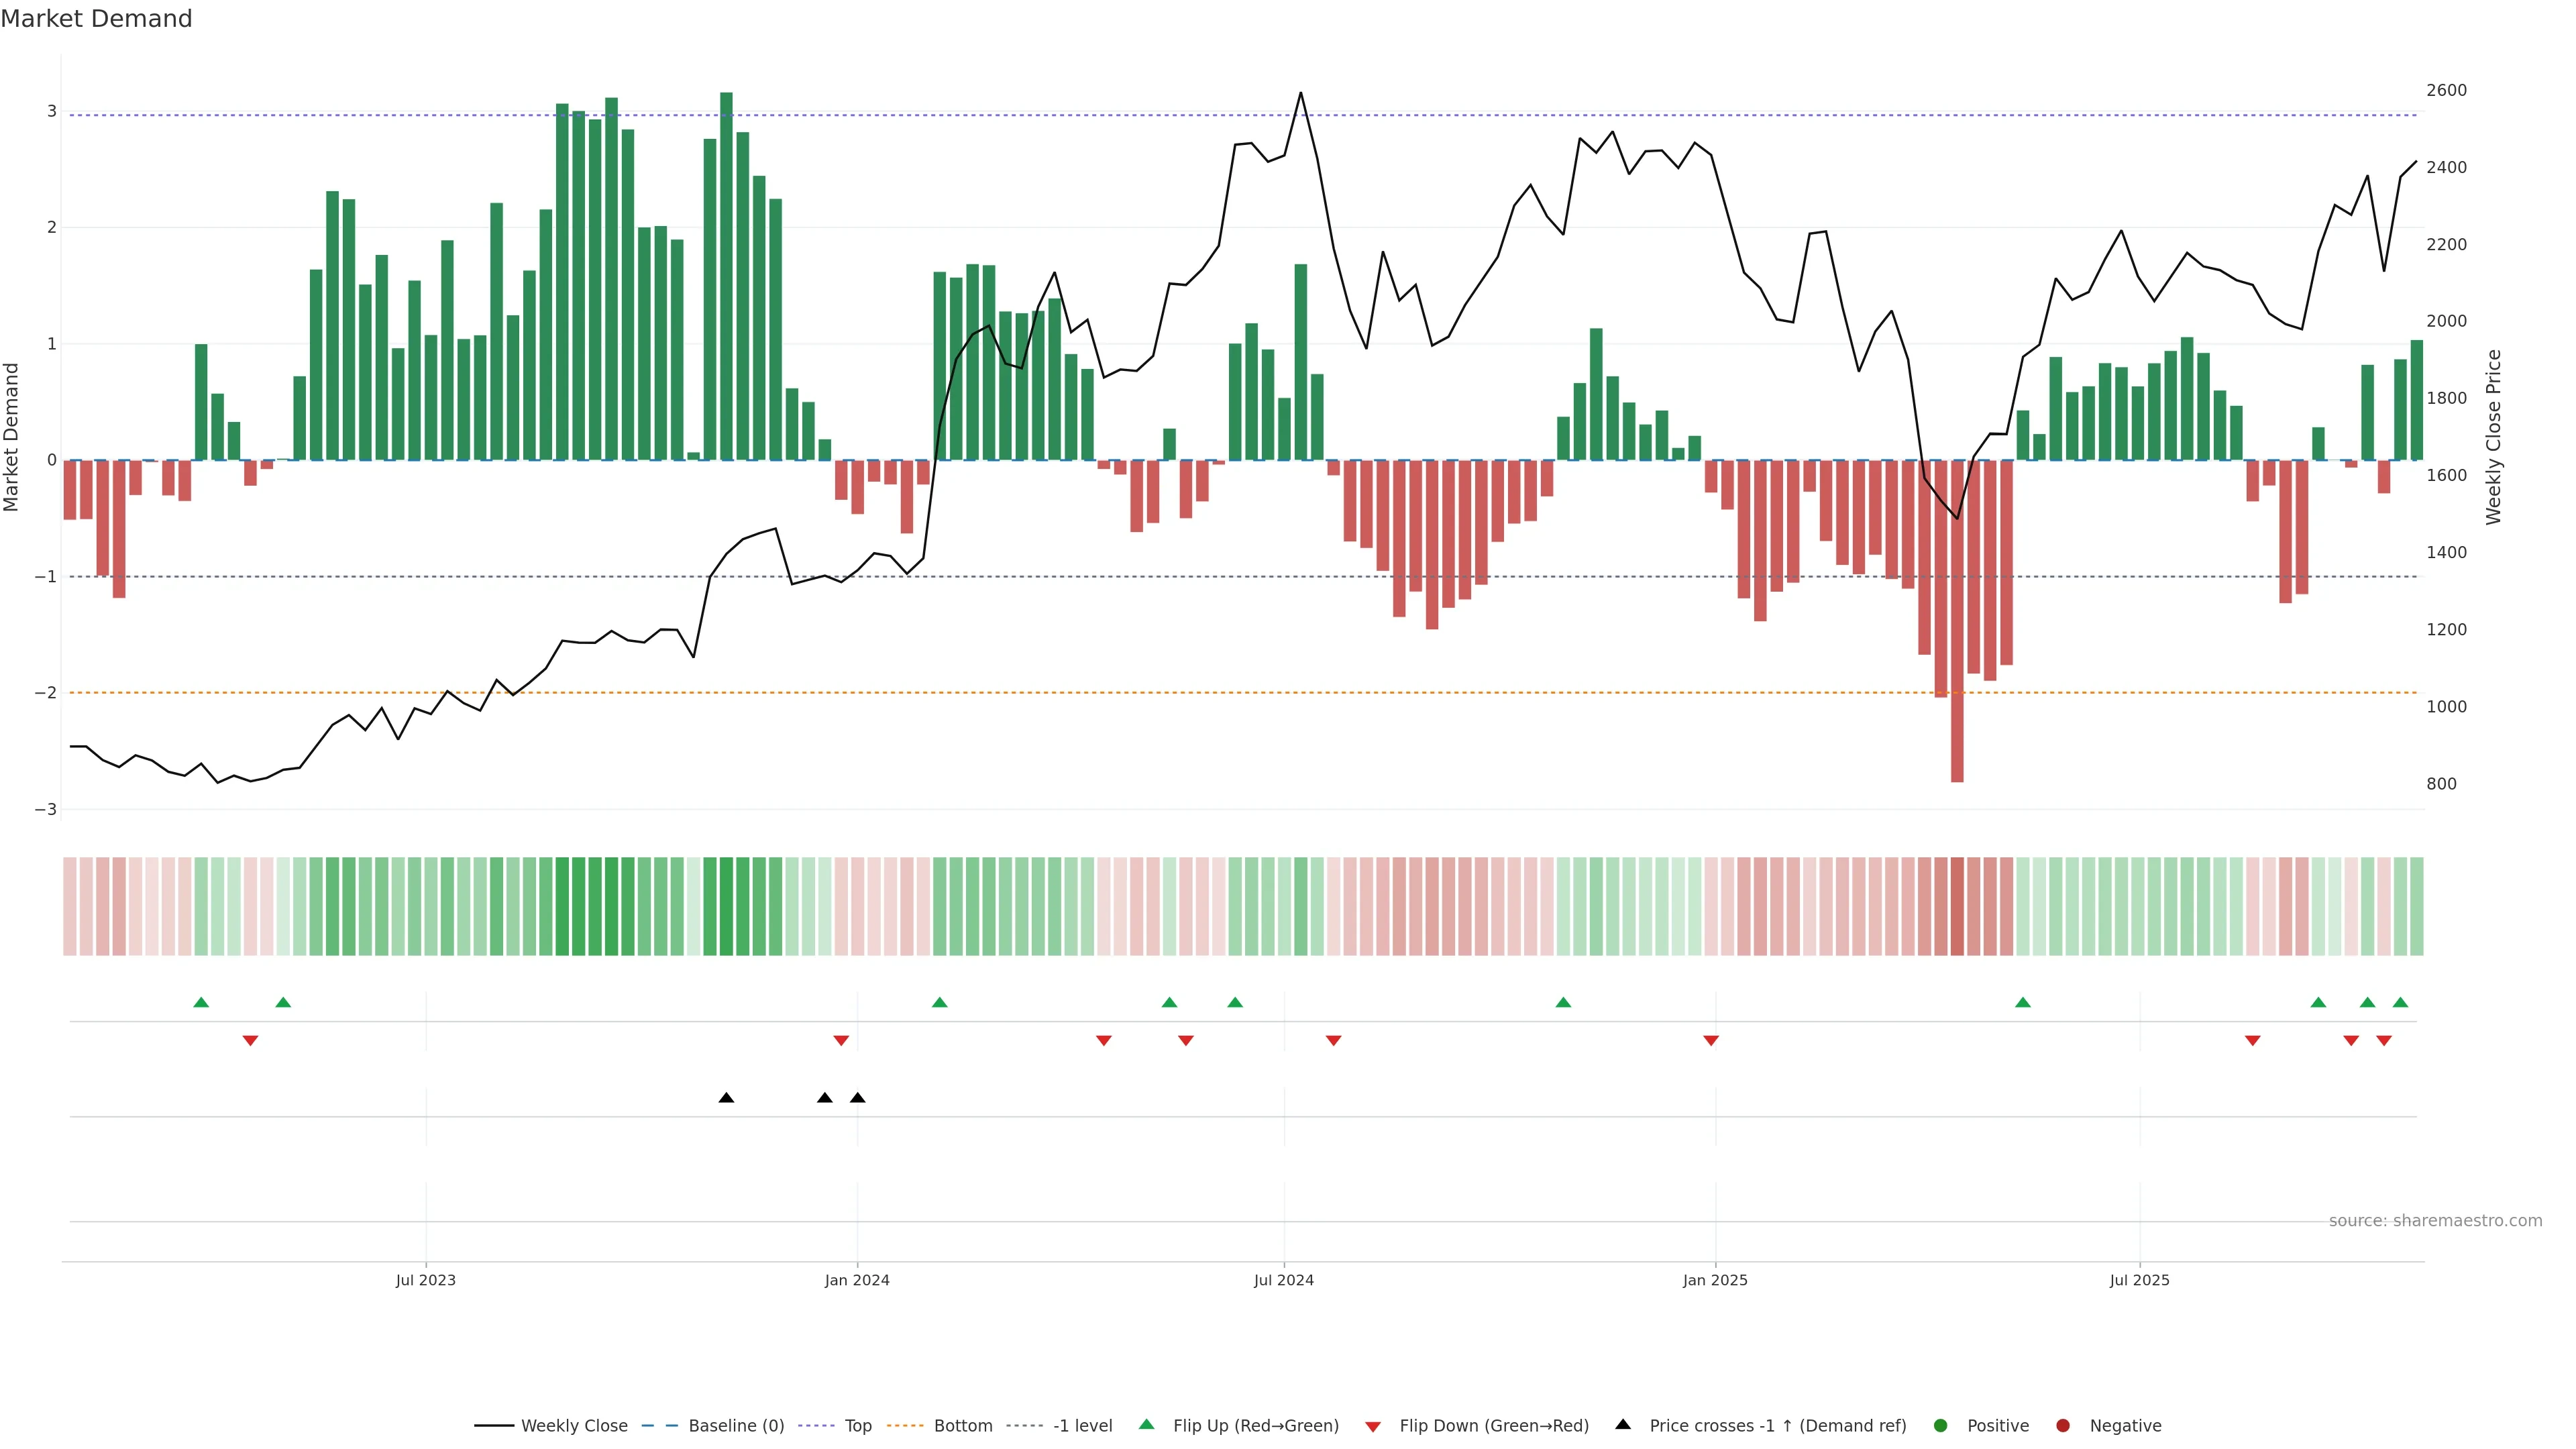
Task: Hide the Top dotted line legend item
Action: [857, 1426]
